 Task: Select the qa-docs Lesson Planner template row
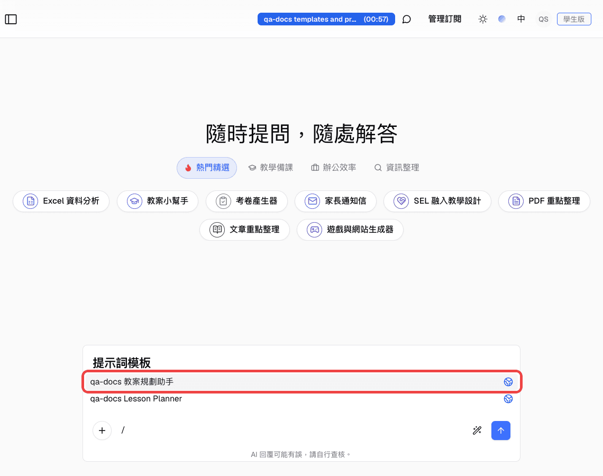coord(301,399)
